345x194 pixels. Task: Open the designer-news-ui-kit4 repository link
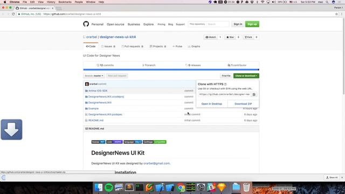pyautogui.click(x=118, y=37)
